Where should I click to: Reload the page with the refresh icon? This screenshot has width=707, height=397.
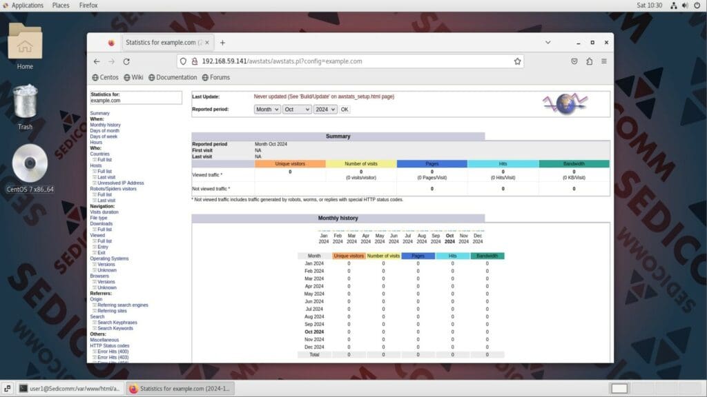click(x=126, y=61)
